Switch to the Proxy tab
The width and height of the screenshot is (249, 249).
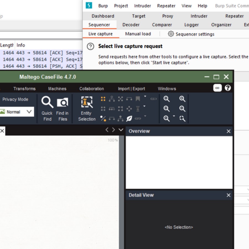pyautogui.click(x=168, y=16)
